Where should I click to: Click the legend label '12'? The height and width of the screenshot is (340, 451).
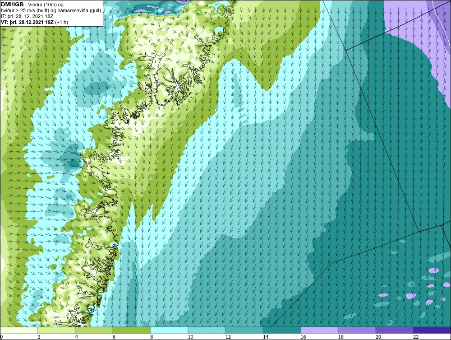coord(228,337)
